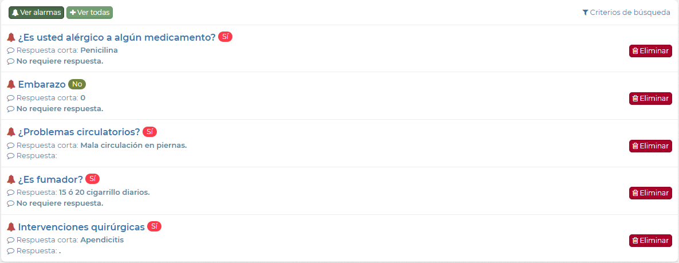Image resolution: width=679 pixels, height=263 pixels.
Task: Show only alarms with Ver alarmas
Action: (x=36, y=13)
